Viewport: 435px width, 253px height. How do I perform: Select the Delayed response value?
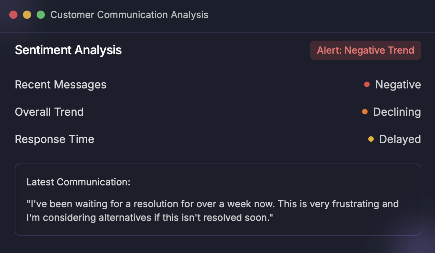[x=400, y=139]
